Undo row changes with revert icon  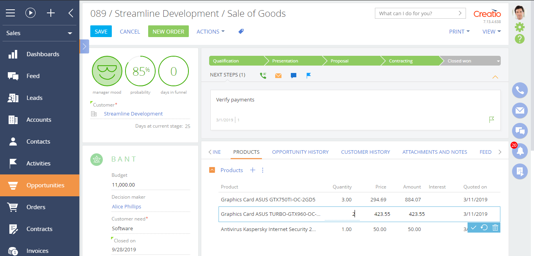point(484,228)
